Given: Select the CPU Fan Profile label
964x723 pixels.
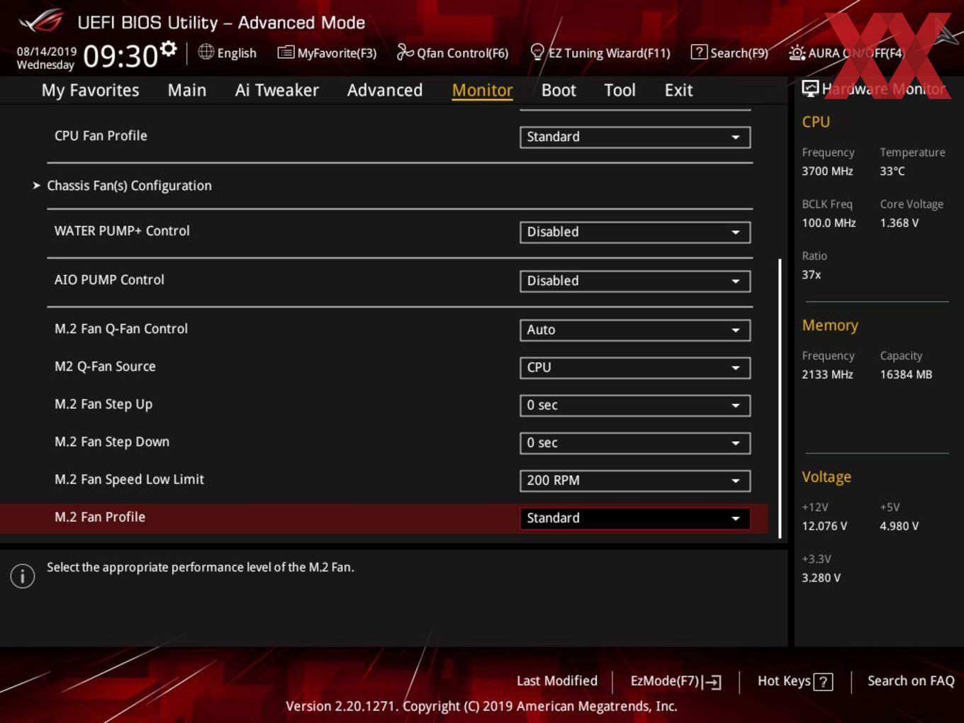Looking at the screenshot, I should (101, 135).
